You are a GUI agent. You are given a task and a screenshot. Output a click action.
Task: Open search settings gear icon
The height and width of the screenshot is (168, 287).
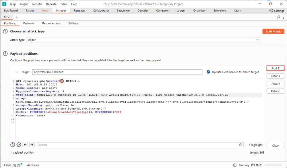pyautogui.click(x=19, y=145)
